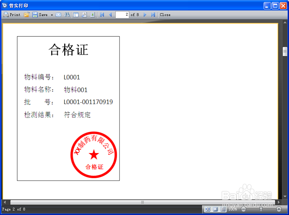Image resolution: width=289 pixels, height=215 pixels.
Task: Switch to continuous page view mode
Action: coord(223,209)
